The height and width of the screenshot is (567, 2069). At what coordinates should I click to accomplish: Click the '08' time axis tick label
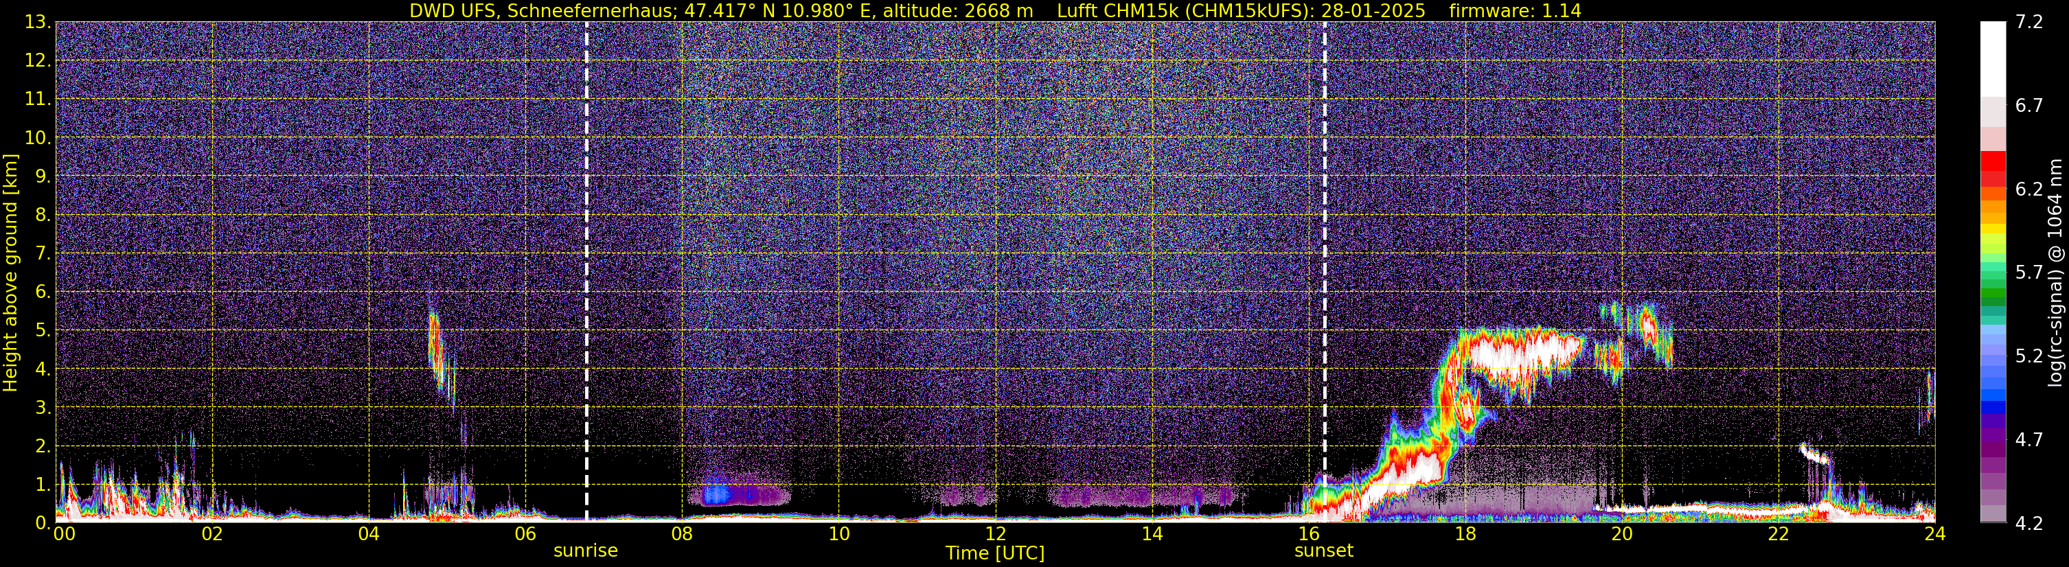coord(682,535)
